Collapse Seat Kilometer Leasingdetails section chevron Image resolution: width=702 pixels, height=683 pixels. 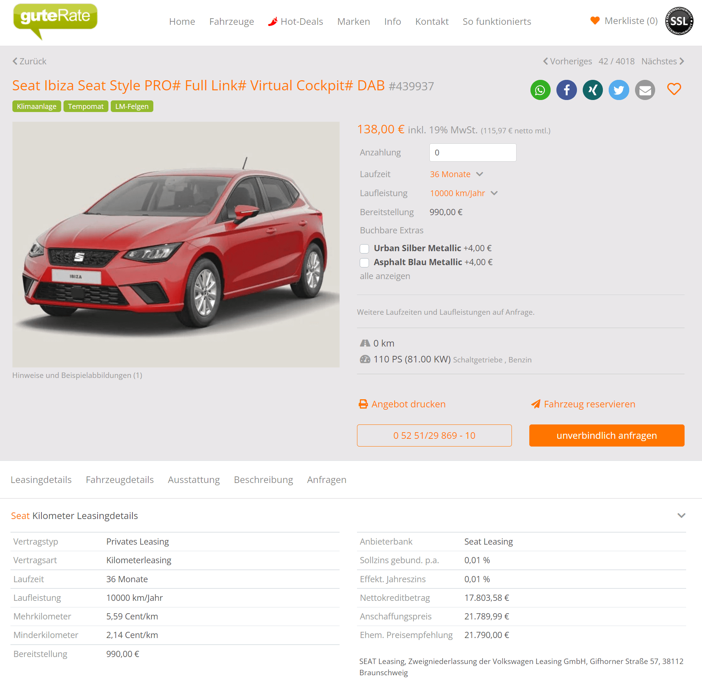[681, 516]
